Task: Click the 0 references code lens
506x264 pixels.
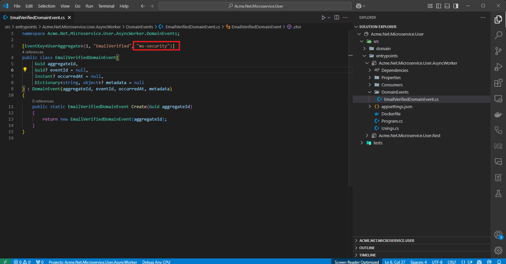Action: click(x=43, y=101)
